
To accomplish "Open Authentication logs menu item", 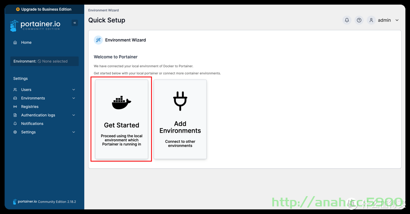I will coord(38,115).
